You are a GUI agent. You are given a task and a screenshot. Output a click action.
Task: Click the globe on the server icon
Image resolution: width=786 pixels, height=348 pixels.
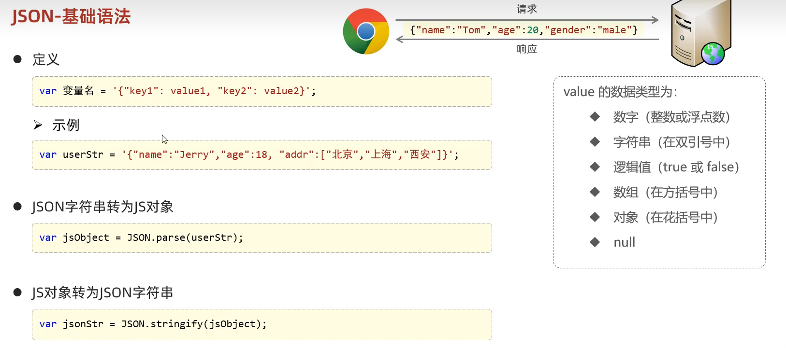(x=713, y=54)
